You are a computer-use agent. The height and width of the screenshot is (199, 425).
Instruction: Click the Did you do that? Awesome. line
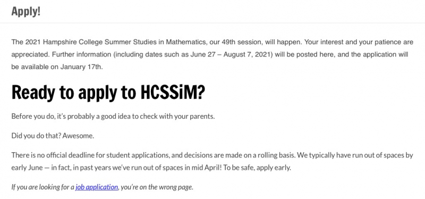[x=53, y=136]
